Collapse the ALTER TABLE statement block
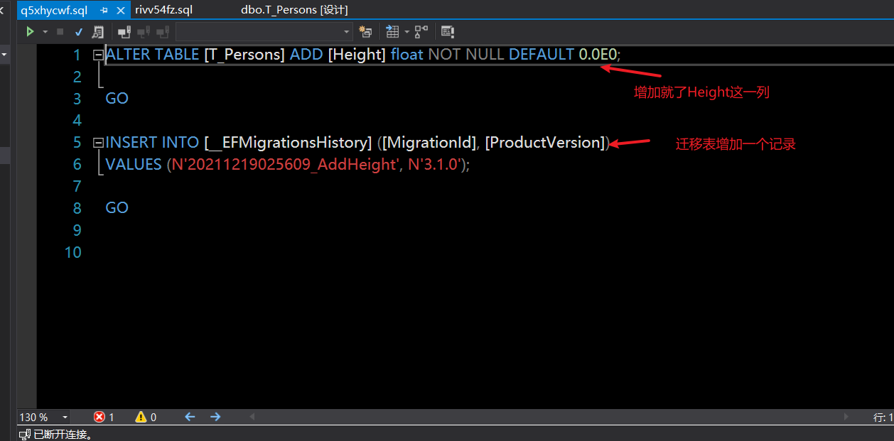The height and width of the screenshot is (441, 894). click(98, 55)
